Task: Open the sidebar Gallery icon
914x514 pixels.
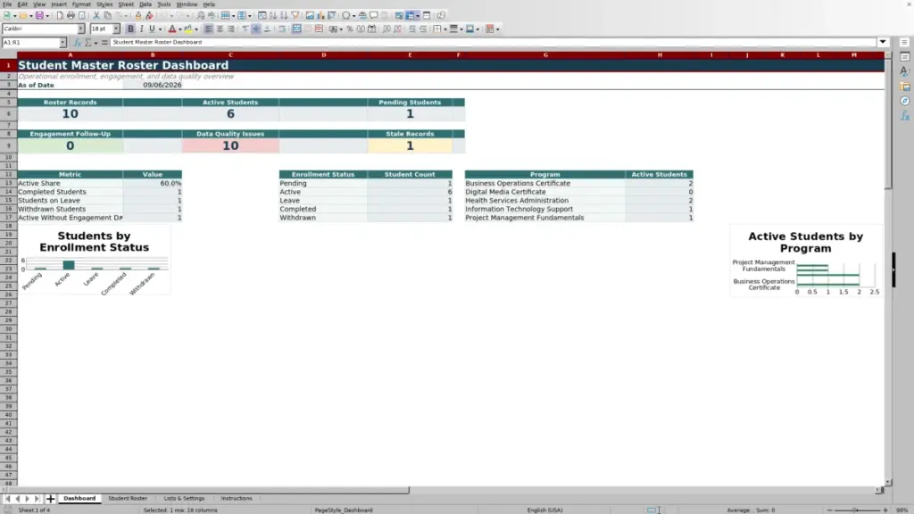Action: point(905,87)
